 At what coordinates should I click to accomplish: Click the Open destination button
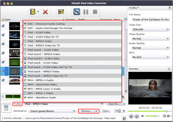coord(106,111)
